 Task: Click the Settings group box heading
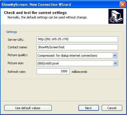(x=12, y=32)
